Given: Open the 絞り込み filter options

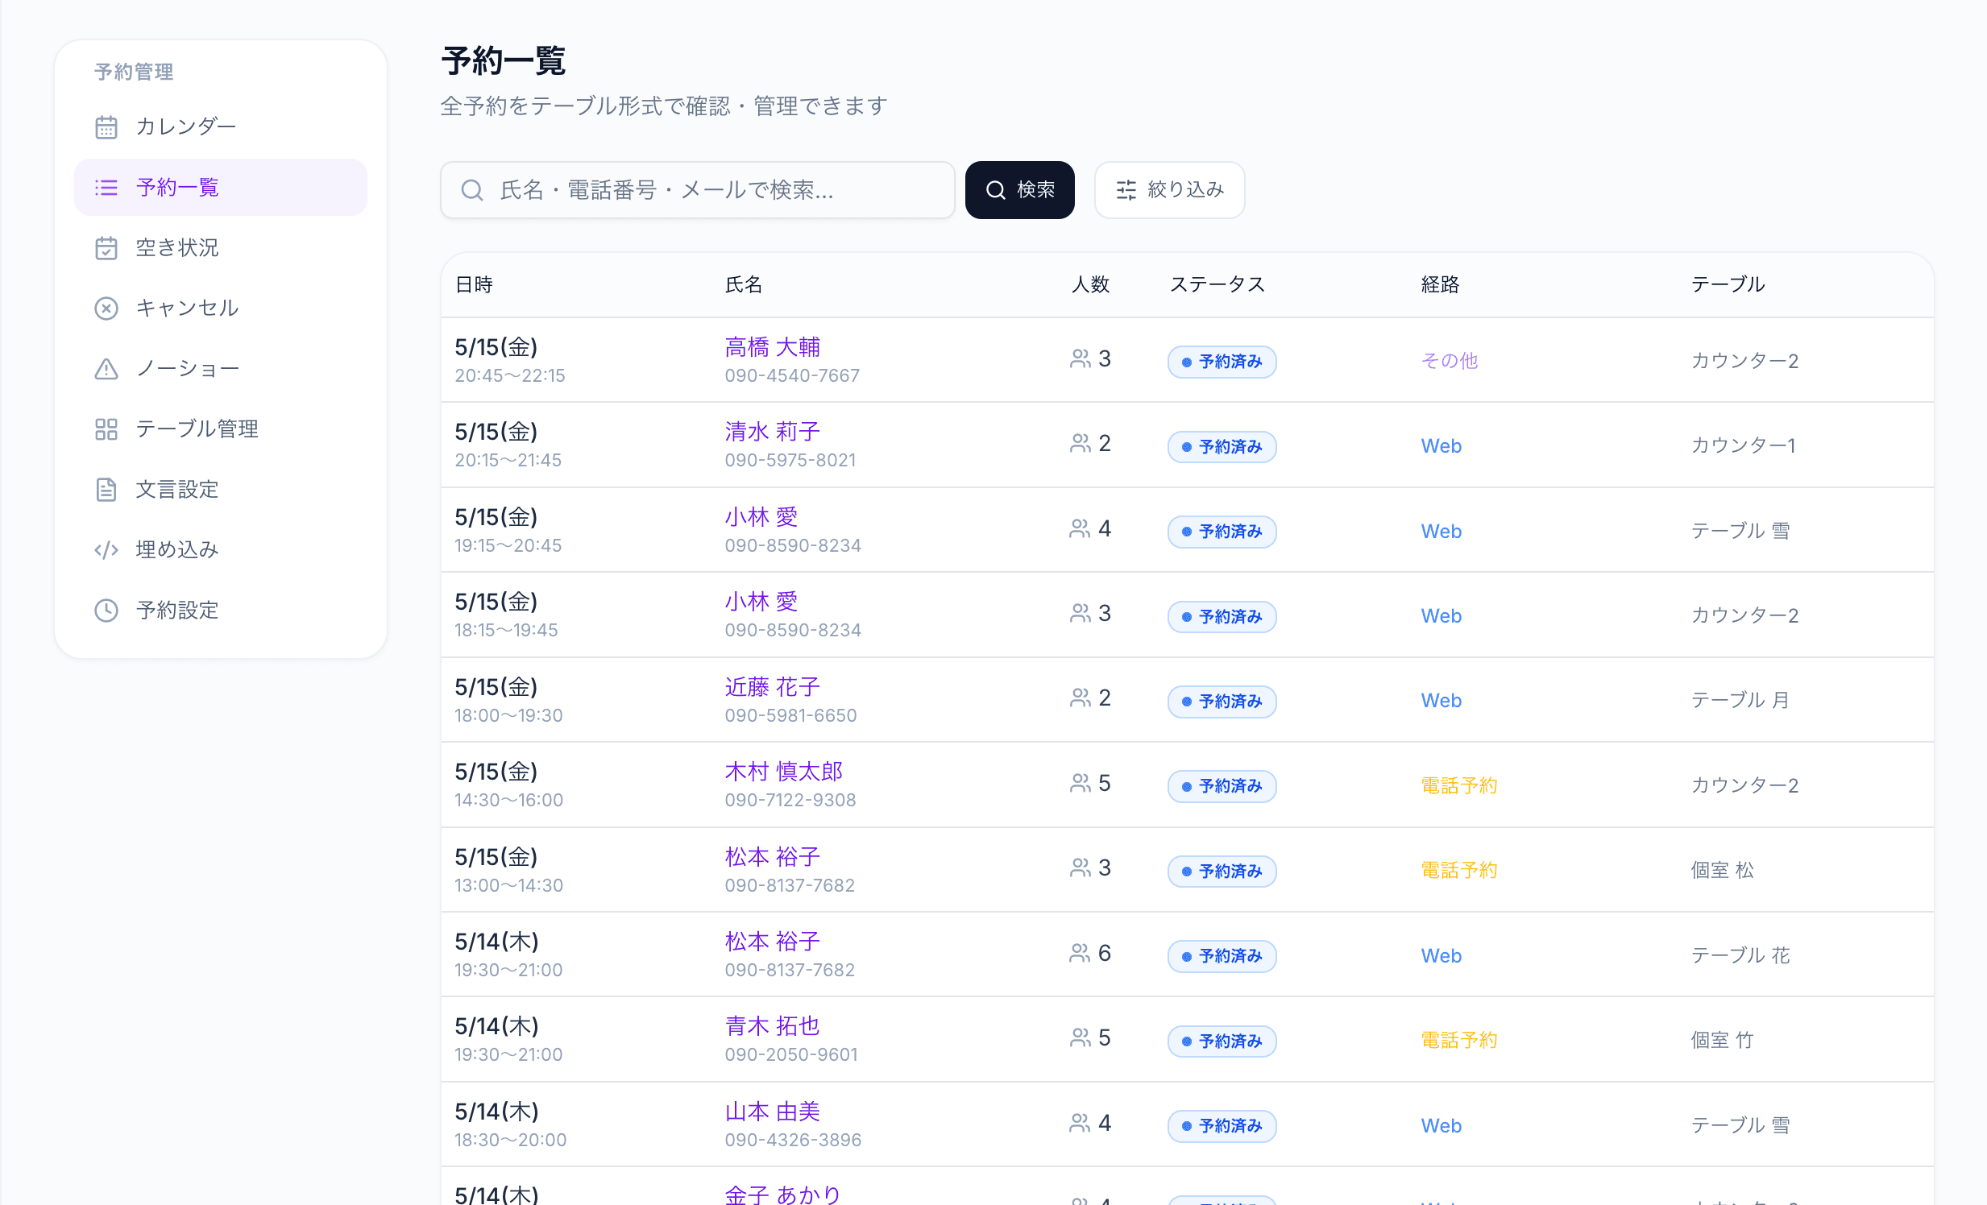Looking at the screenshot, I should coord(1168,190).
